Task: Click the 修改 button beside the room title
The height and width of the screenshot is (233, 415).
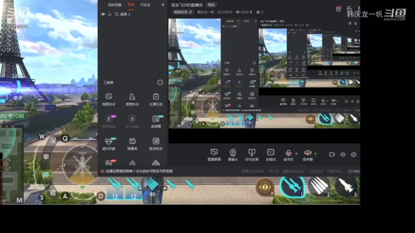Action: (x=211, y=5)
